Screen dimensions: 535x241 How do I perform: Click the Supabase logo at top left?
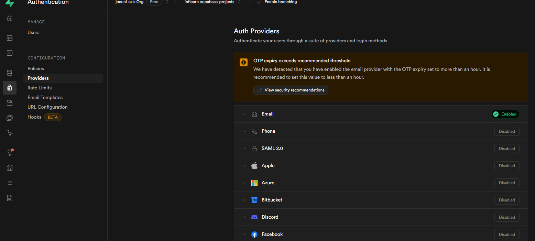[10, 3]
